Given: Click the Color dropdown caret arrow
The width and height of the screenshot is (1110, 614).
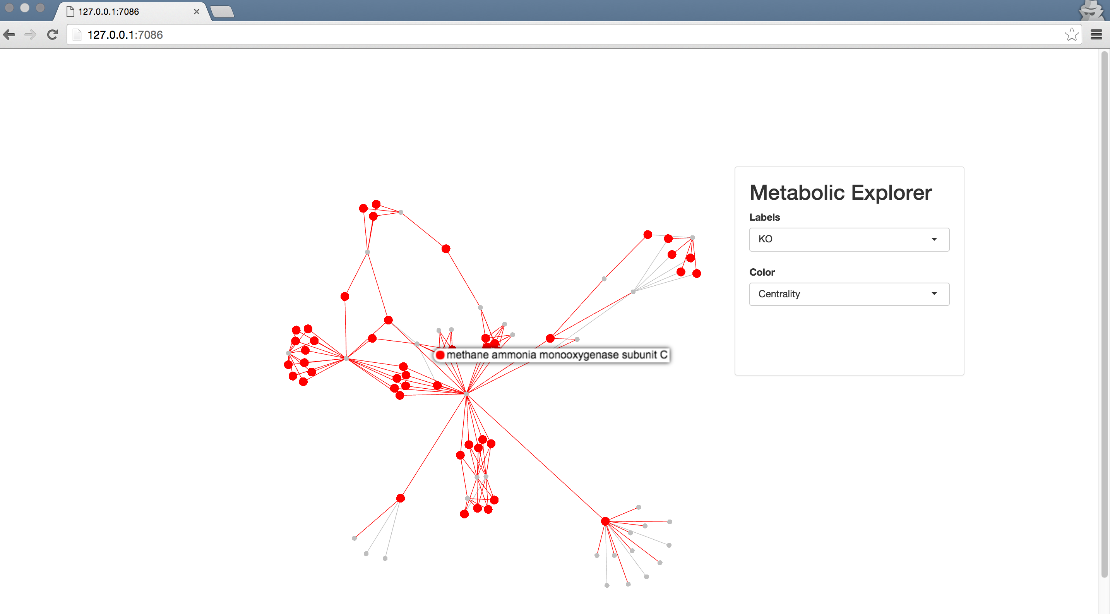Looking at the screenshot, I should pos(934,294).
